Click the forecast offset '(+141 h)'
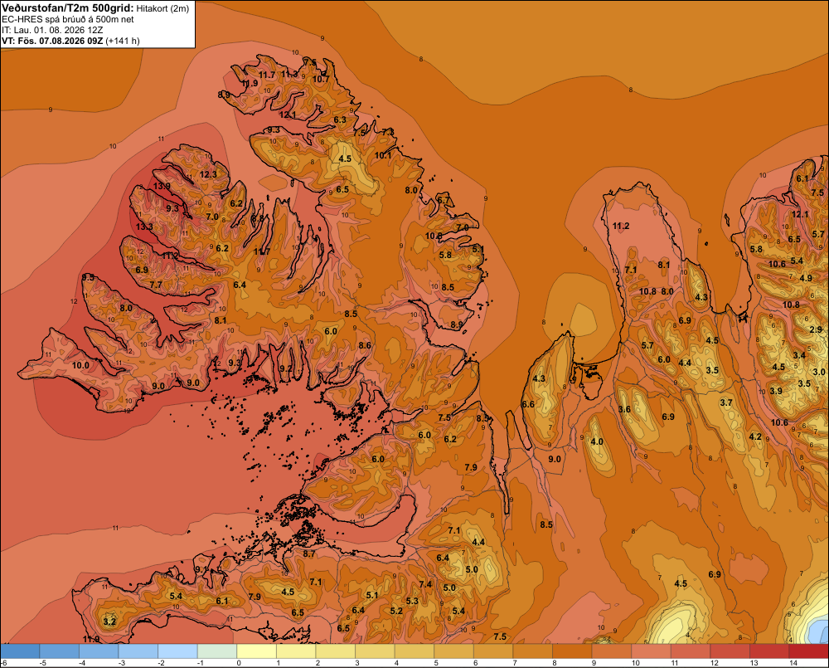 pos(123,41)
